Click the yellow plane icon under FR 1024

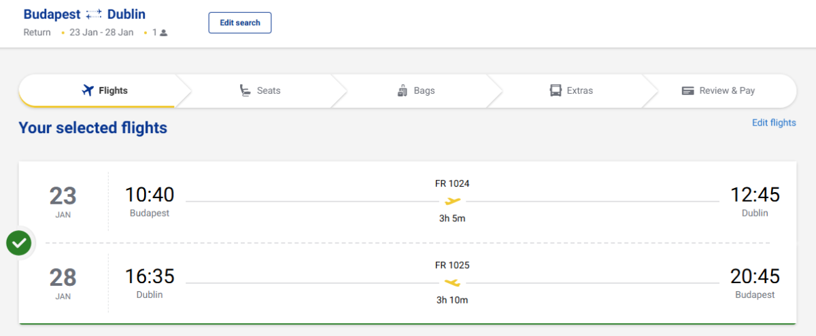coord(452,201)
